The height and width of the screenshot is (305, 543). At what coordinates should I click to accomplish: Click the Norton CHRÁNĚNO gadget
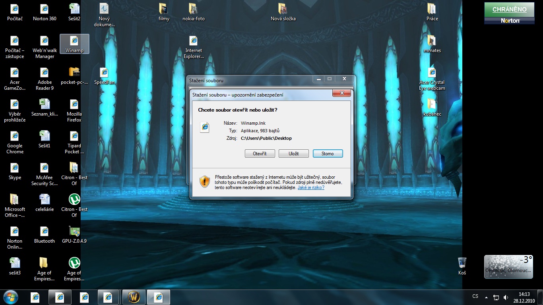(509, 13)
